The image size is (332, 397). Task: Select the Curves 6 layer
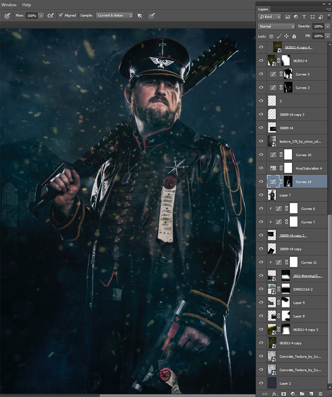pyautogui.click(x=296, y=208)
